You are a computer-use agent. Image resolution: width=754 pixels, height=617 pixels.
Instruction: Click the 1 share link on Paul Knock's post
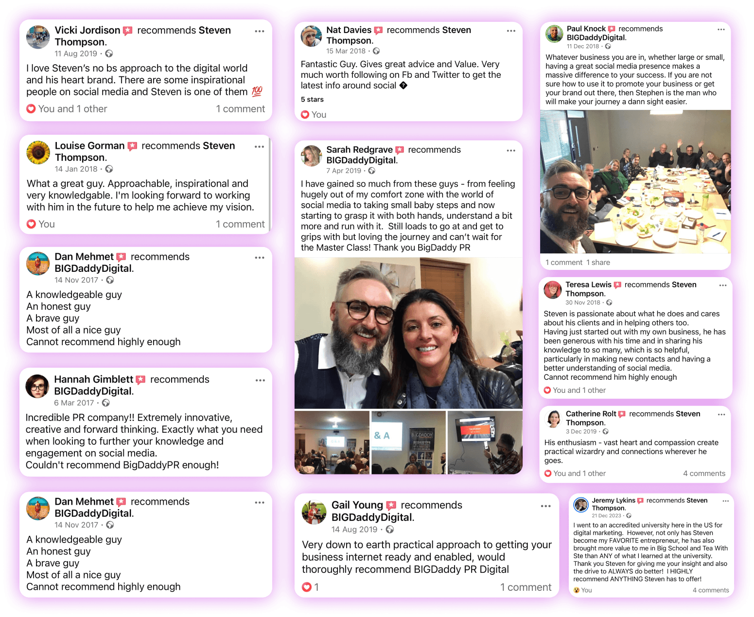coord(598,263)
